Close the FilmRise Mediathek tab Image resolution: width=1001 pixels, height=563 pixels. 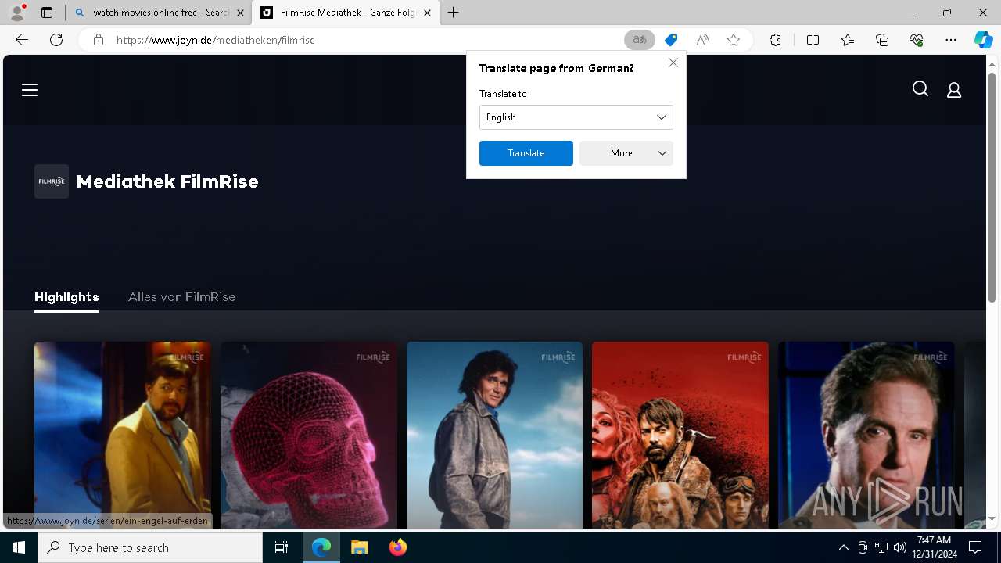pyautogui.click(x=427, y=13)
